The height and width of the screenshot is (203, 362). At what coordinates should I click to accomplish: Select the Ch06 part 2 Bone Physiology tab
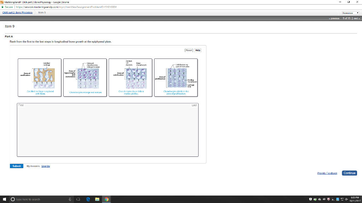click(x=17, y=12)
